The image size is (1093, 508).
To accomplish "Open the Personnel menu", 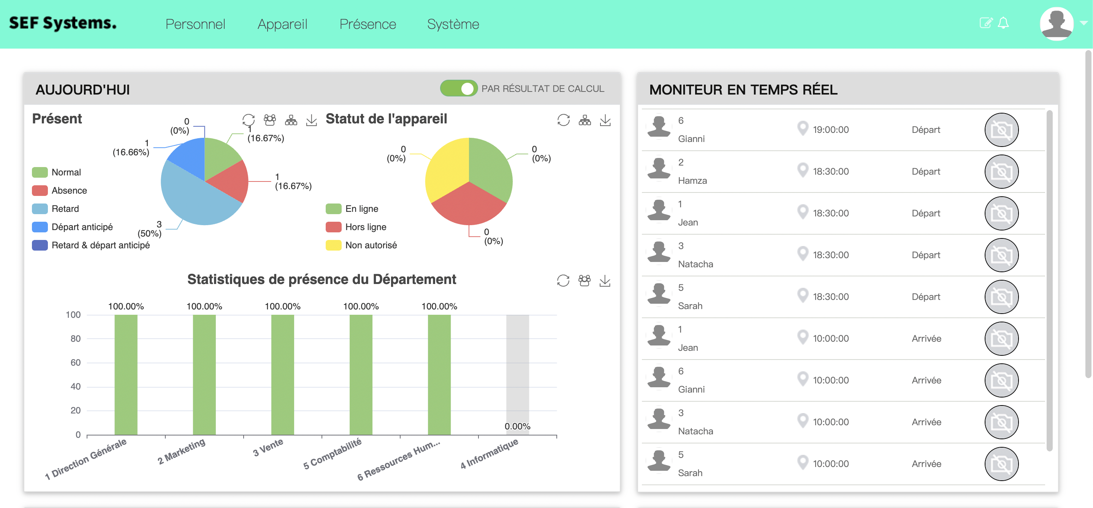I will pos(195,24).
